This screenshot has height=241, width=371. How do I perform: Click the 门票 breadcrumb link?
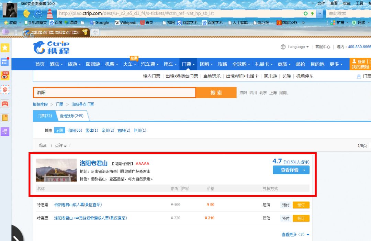point(59,105)
